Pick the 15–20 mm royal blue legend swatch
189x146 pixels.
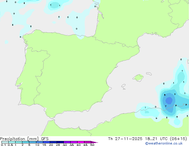pos(47,142)
